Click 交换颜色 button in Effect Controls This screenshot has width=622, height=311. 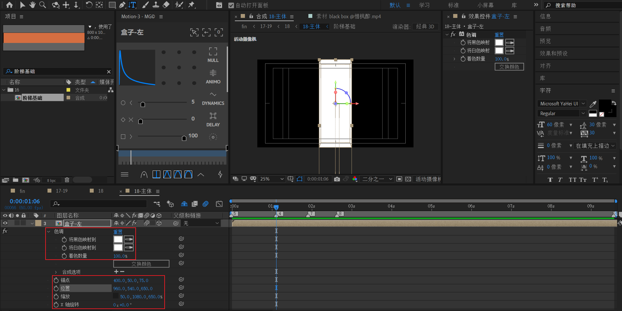tap(509, 67)
